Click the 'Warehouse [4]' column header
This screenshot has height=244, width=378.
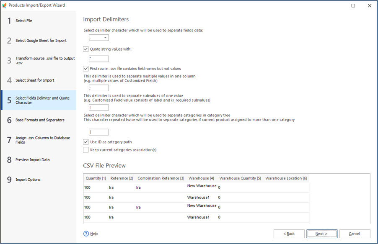point(201,178)
